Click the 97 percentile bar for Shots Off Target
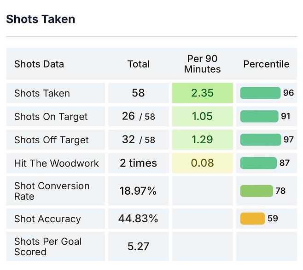303x270 pixels. pos(260,140)
